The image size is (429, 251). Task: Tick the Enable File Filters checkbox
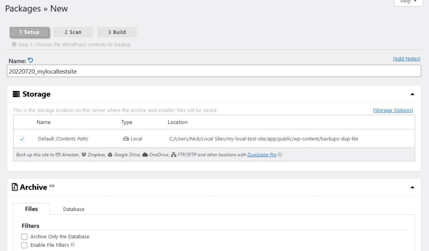pyautogui.click(x=24, y=245)
